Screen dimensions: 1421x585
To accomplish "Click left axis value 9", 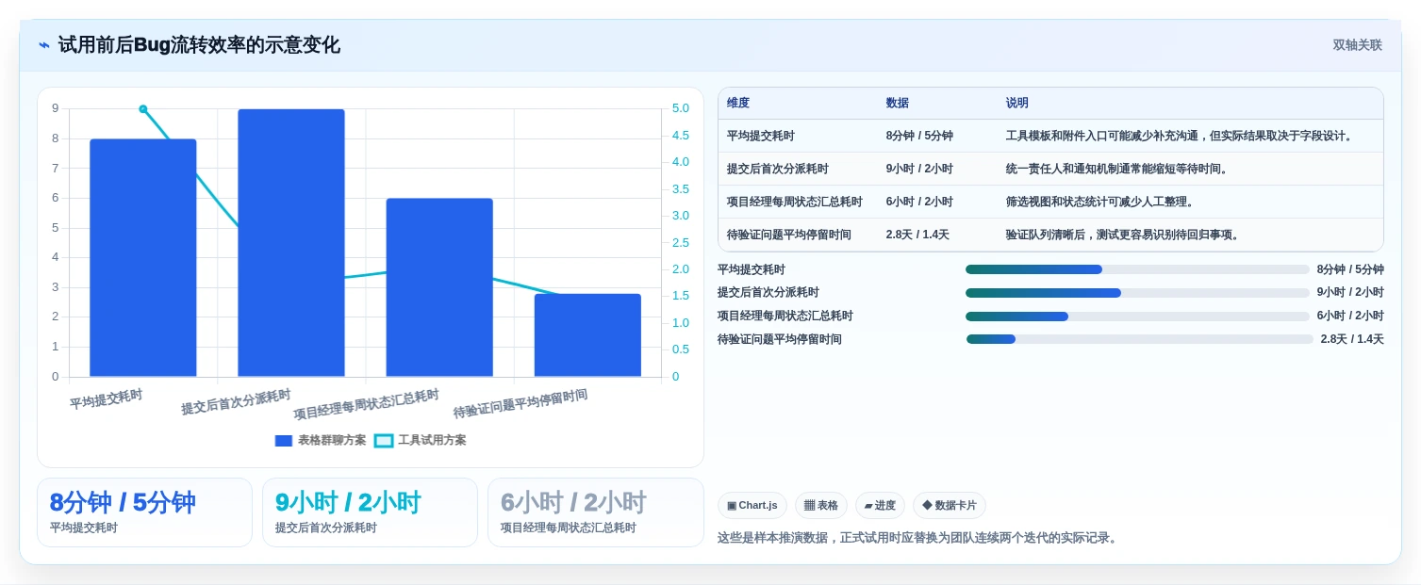I will (x=55, y=108).
